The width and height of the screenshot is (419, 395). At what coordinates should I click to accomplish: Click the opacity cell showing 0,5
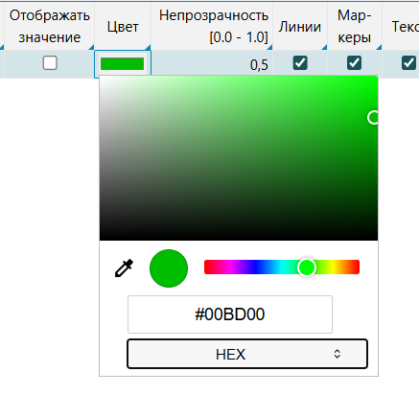point(212,64)
